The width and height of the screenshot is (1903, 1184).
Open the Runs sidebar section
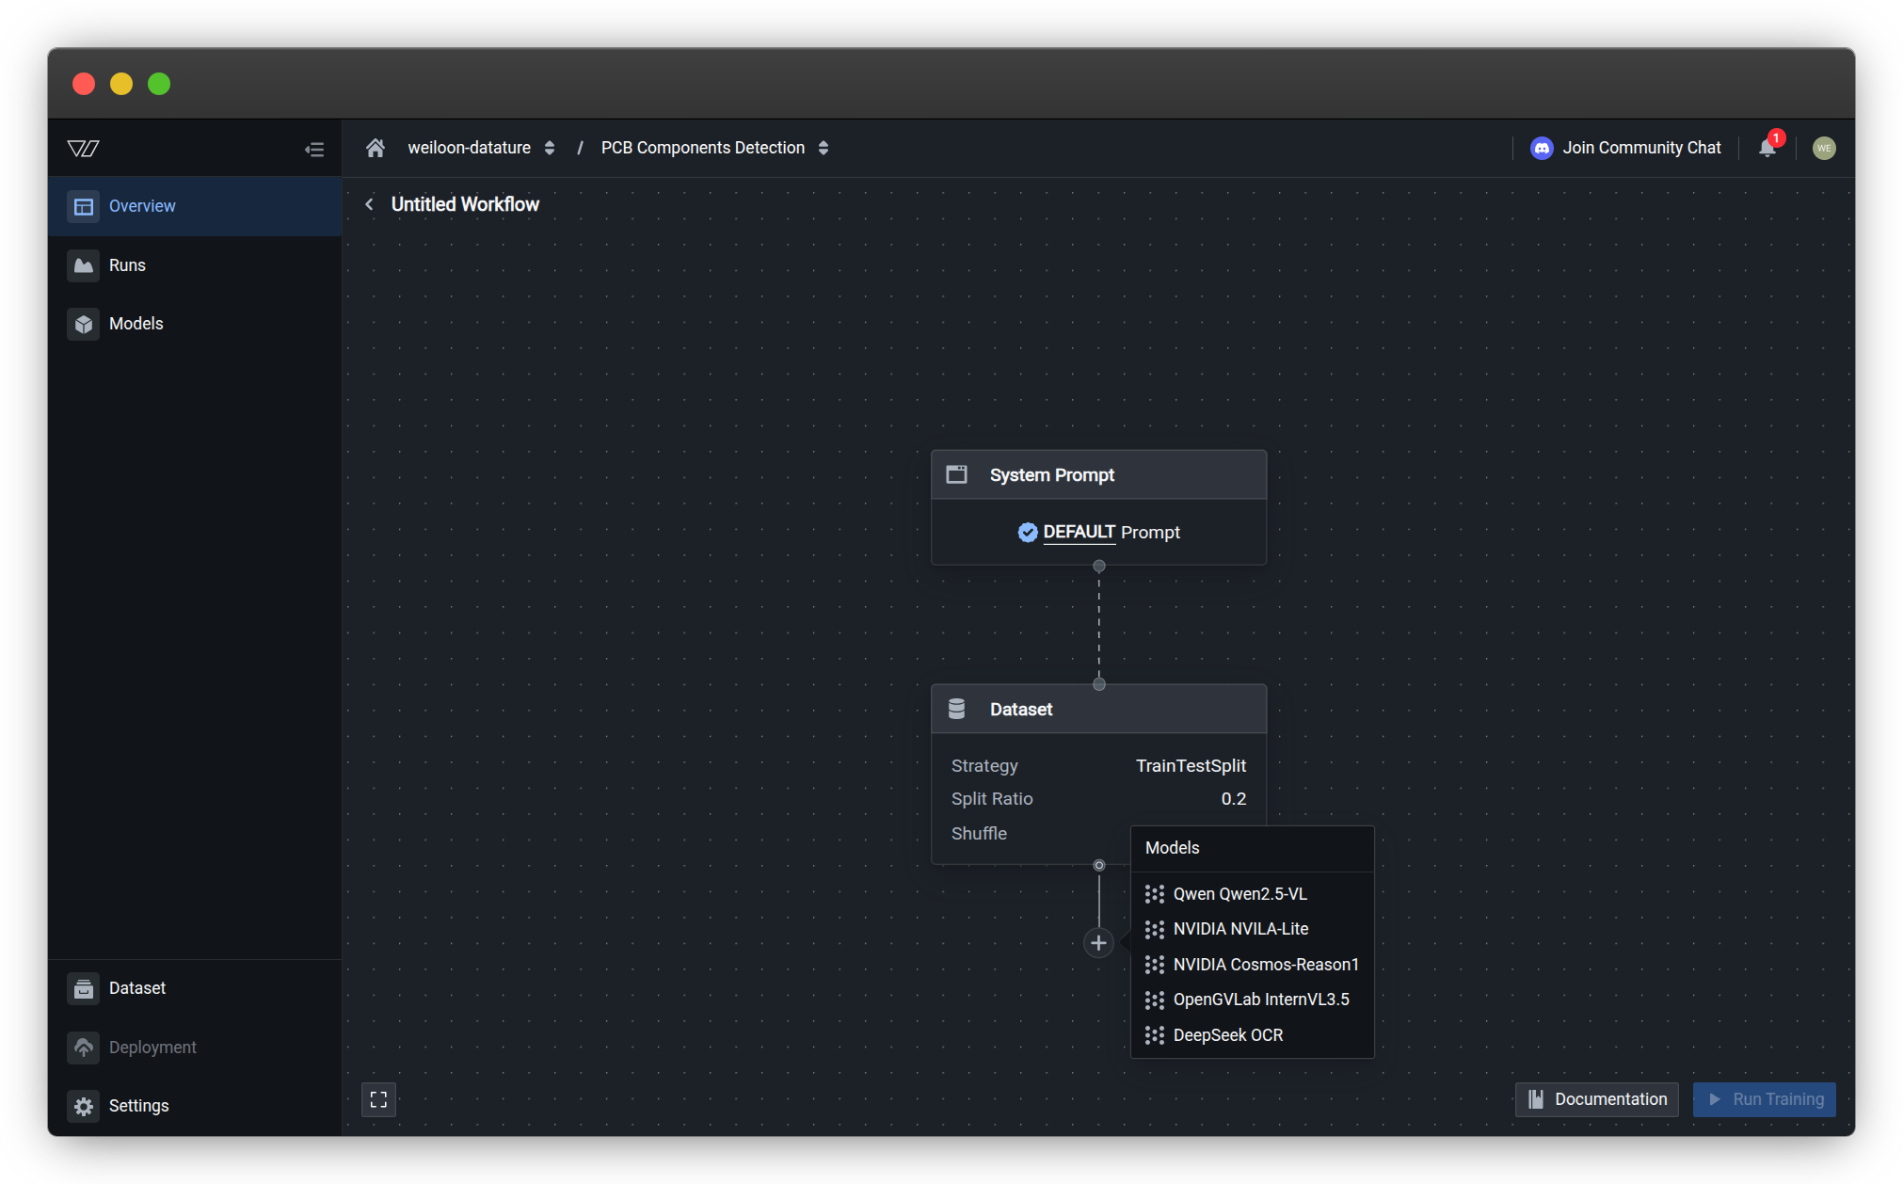tap(127, 265)
